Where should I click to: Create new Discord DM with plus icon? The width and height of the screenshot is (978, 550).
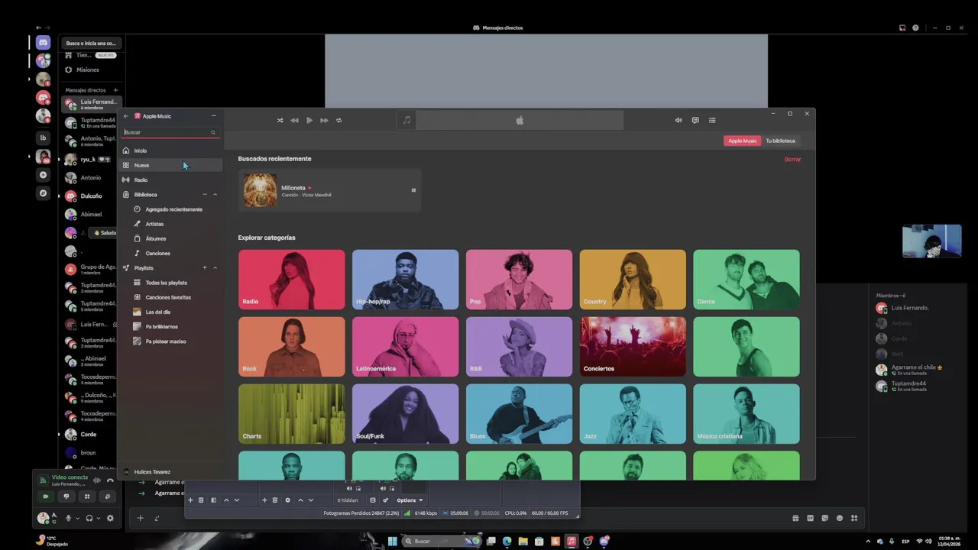click(115, 90)
